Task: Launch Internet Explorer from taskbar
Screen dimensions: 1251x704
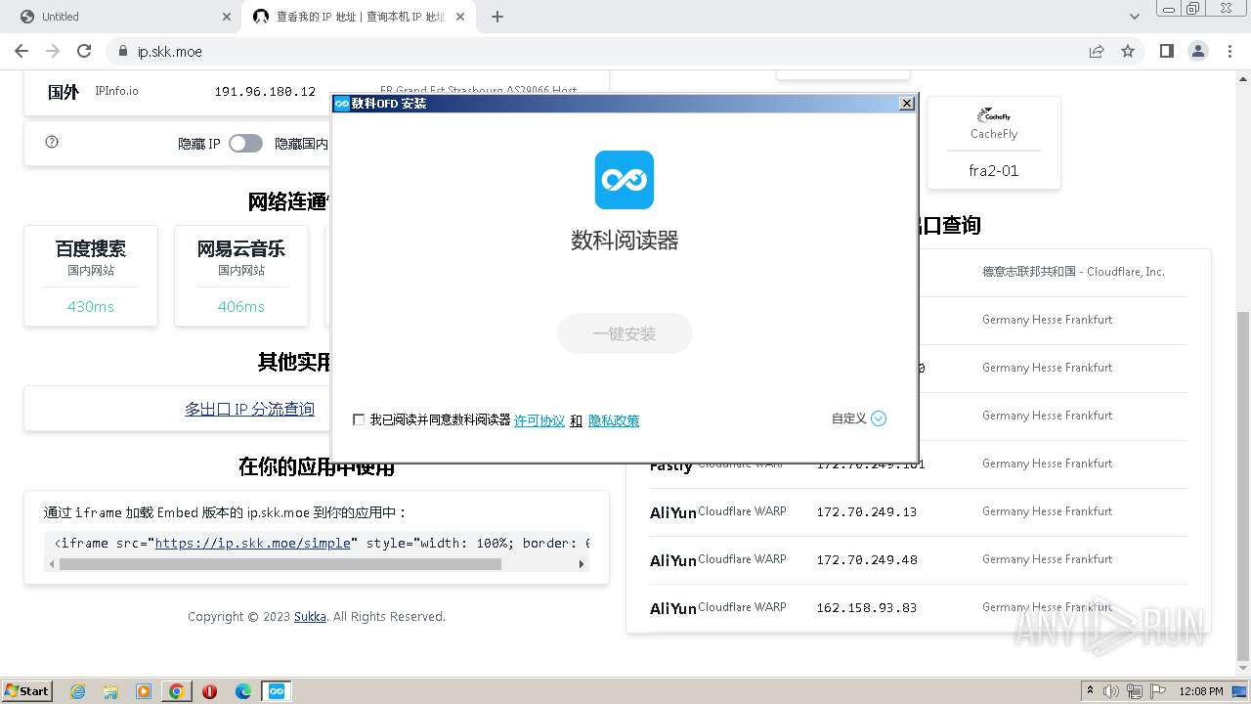Action: [77, 691]
